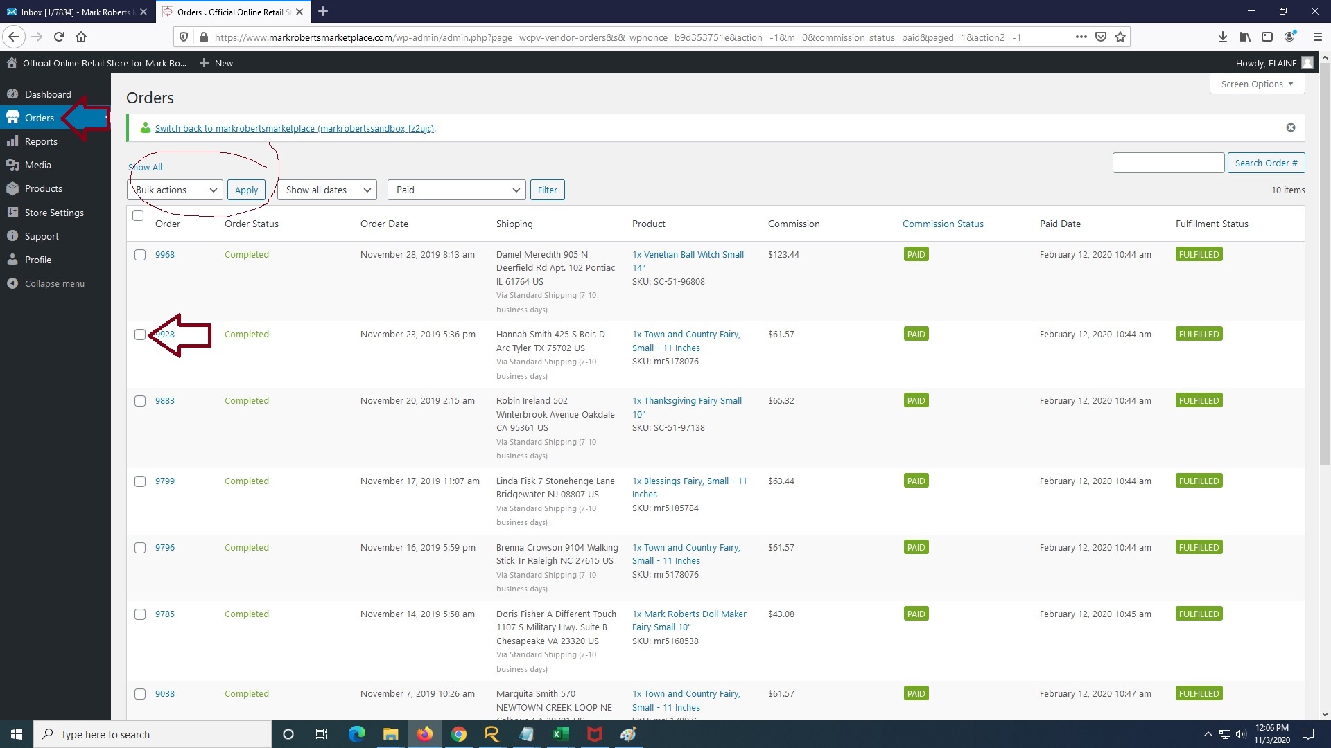
Task: Open Task View on the taskbar
Action: coord(321,734)
